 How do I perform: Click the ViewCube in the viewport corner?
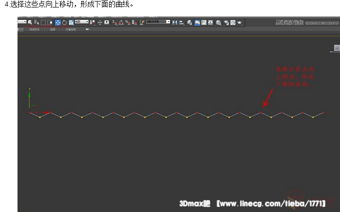pyautogui.click(x=335, y=48)
